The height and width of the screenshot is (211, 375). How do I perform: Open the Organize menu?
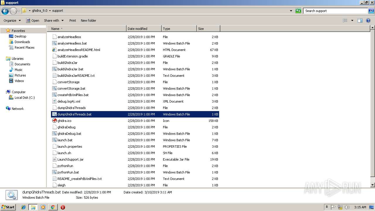[12, 21]
